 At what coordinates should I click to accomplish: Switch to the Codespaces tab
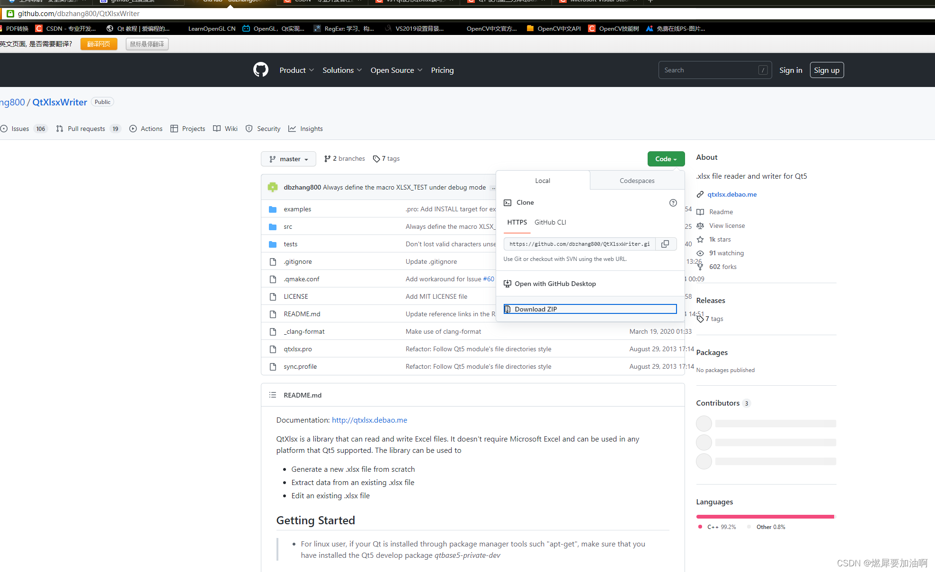(637, 181)
